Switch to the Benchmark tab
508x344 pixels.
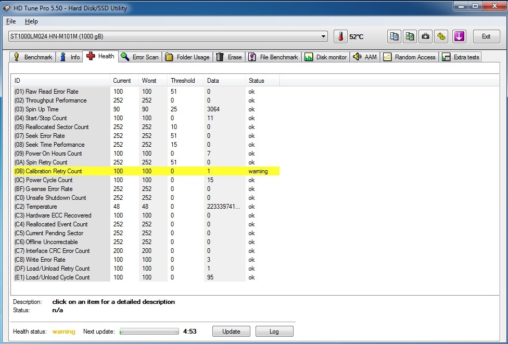[32, 57]
